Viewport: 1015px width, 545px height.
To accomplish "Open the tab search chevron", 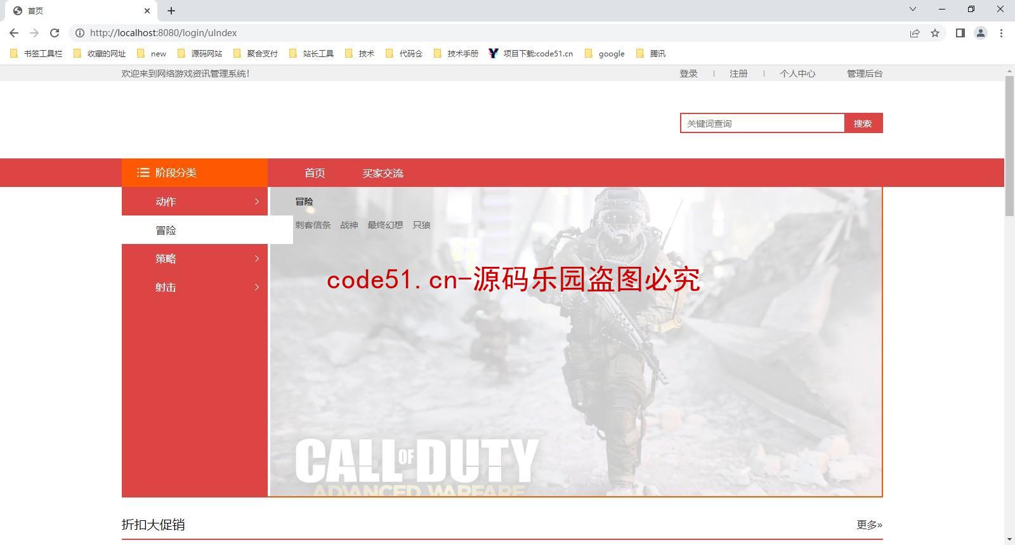I will [x=913, y=9].
